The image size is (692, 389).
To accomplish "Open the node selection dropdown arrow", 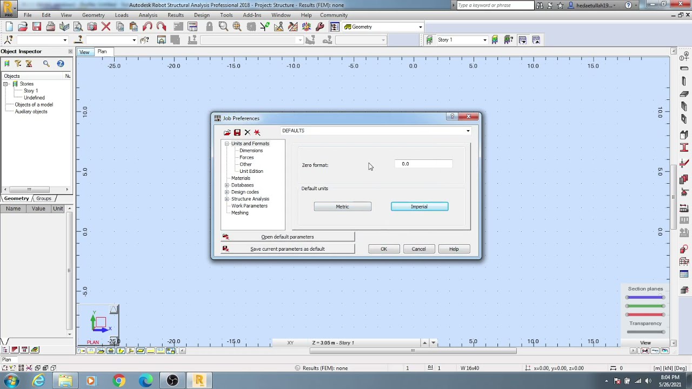I will (65, 40).
